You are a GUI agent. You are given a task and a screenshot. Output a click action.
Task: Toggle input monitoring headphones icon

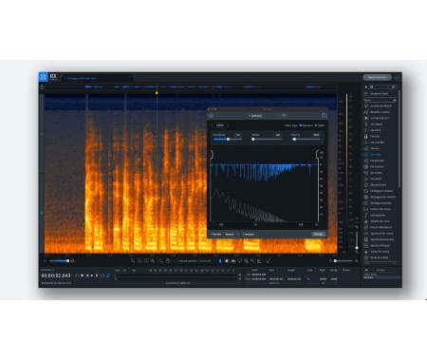pyautogui.click(x=77, y=275)
